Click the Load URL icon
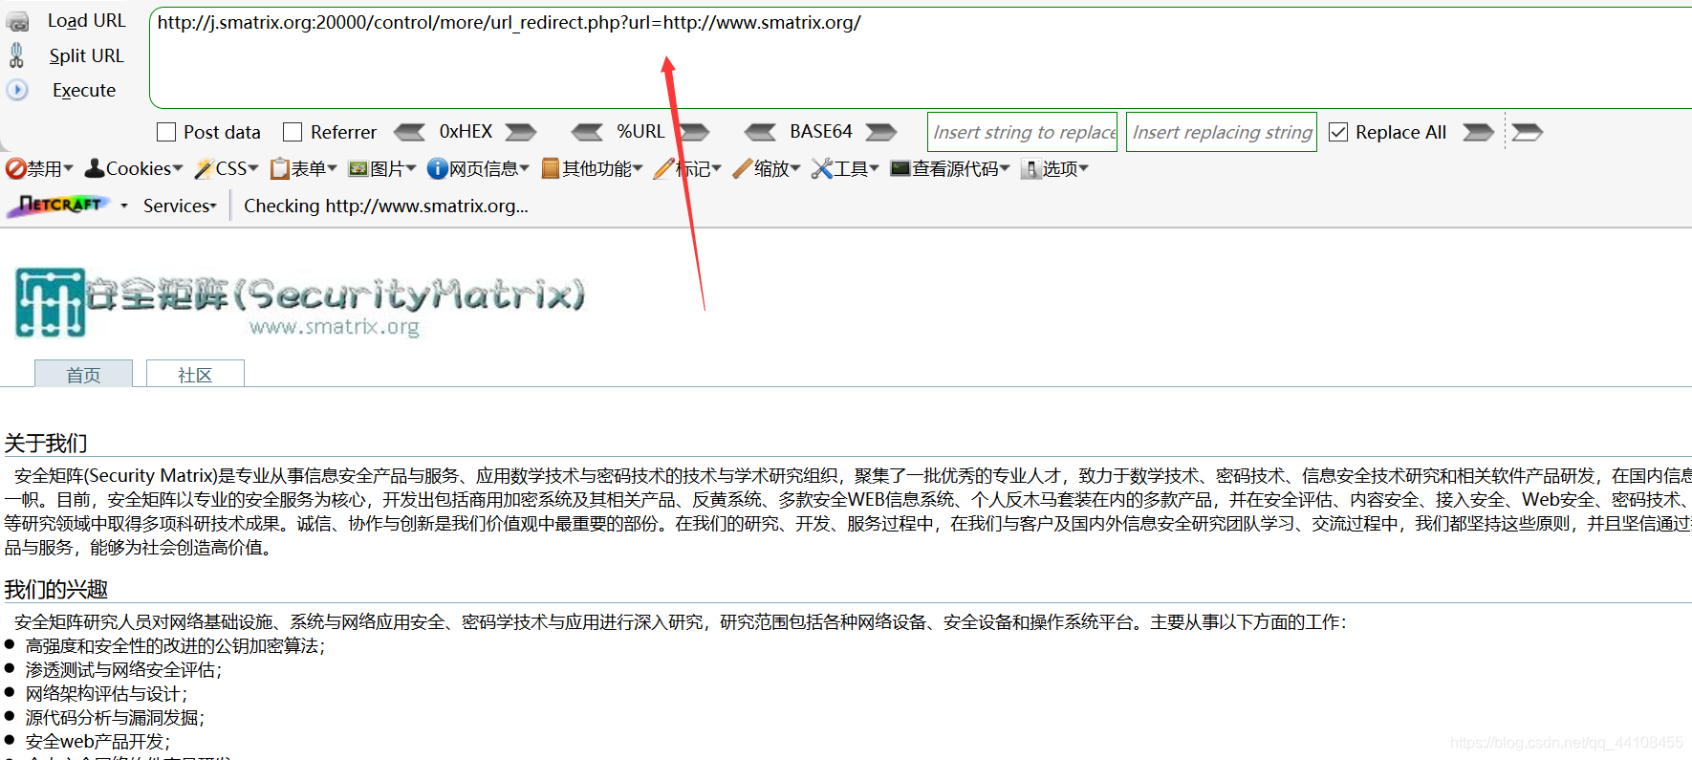 (x=17, y=21)
